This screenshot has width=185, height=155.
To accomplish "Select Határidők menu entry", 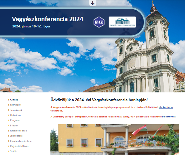I will coord(16,115).
